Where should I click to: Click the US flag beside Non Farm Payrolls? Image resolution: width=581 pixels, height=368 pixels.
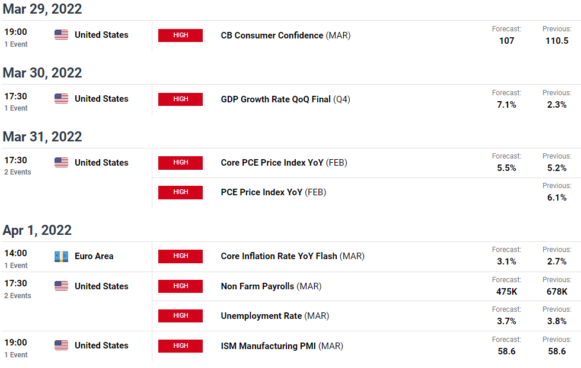pos(61,286)
